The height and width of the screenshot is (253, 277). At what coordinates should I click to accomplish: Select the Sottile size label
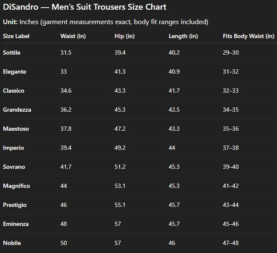(x=12, y=52)
